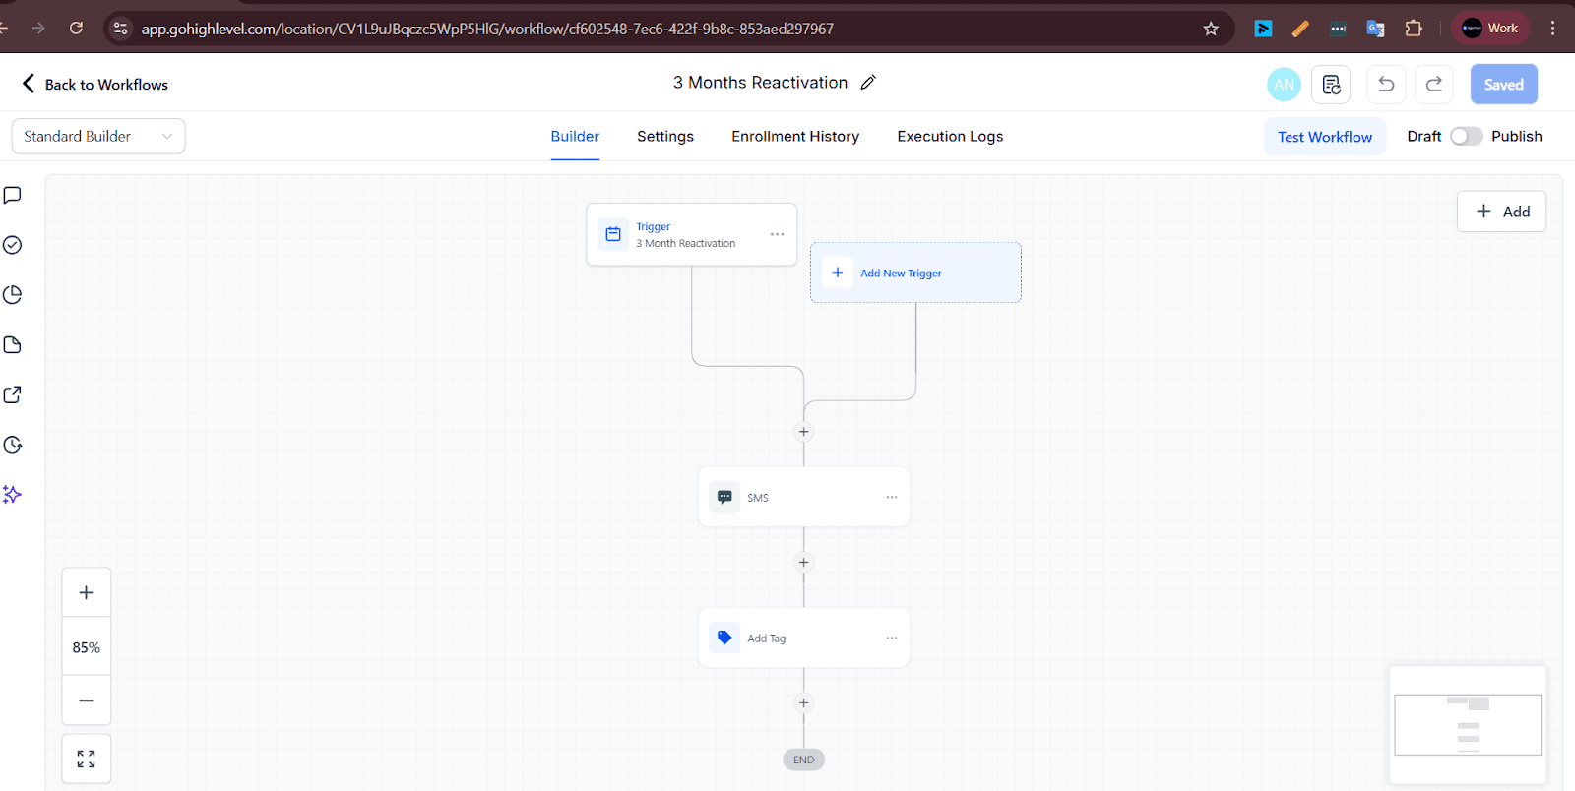Select the SMS action label
This screenshot has width=1575, height=791.
pyautogui.click(x=758, y=498)
